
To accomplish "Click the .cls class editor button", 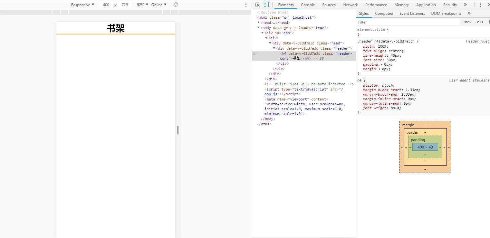I will [x=479, y=22].
